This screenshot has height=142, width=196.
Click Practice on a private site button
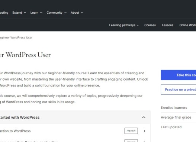click(x=179, y=89)
